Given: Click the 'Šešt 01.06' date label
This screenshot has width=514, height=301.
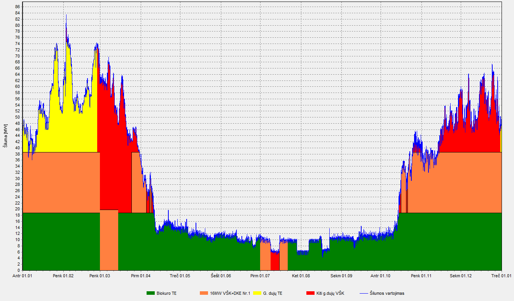Looking at the screenshot, I should tap(221, 276).
